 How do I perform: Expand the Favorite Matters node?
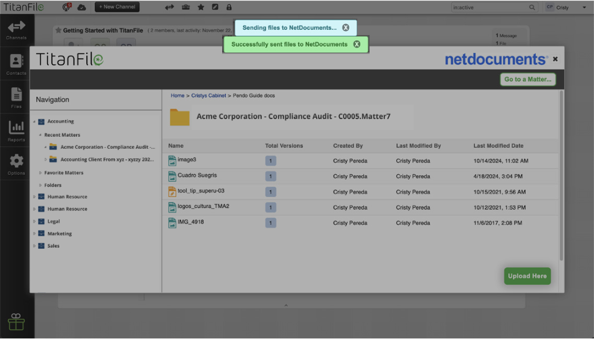(x=40, y=172)
